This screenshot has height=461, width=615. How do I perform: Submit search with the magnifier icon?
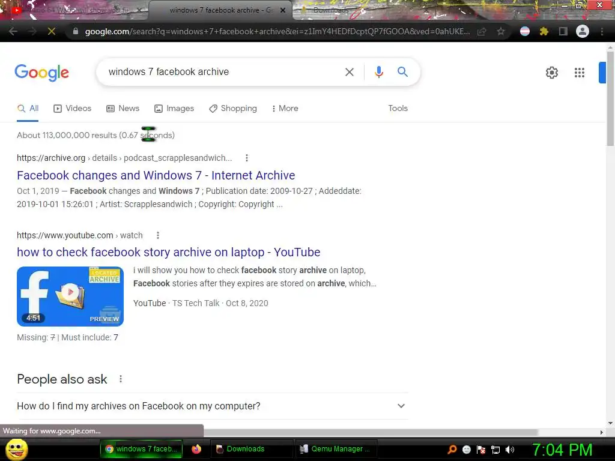click(402, 72)
